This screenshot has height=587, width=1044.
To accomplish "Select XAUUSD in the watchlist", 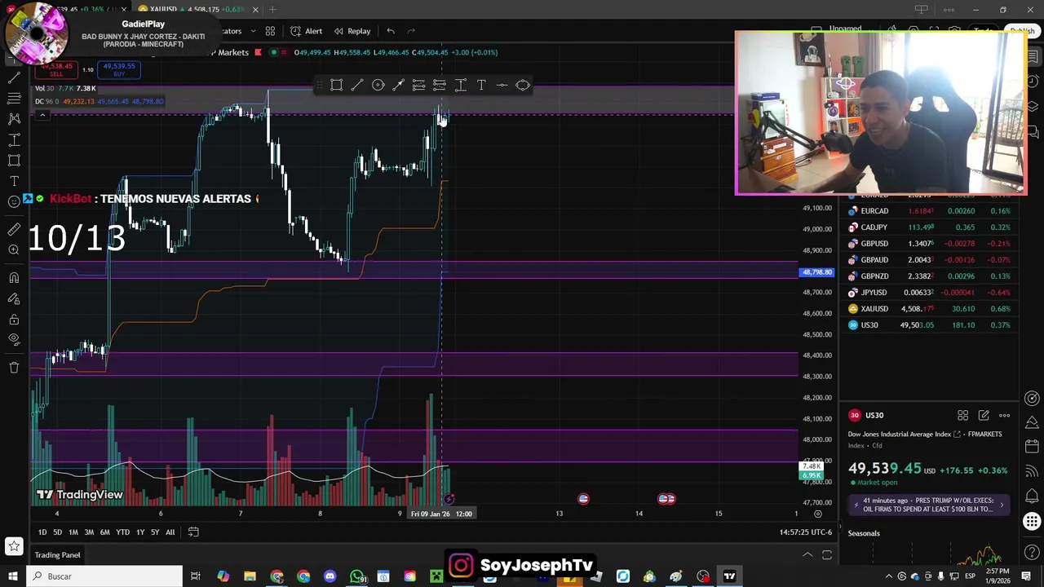I will [x=931, y=309].
